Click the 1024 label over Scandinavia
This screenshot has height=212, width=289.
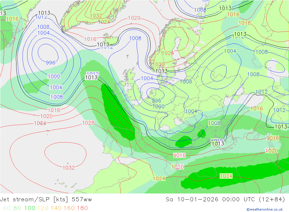168,53
